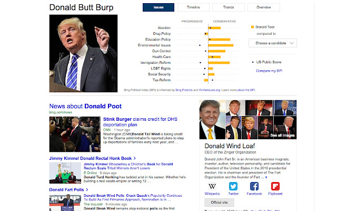Click the E Online source label
The width and height of the screenshot is (337, 211).
tap(90, 173)
